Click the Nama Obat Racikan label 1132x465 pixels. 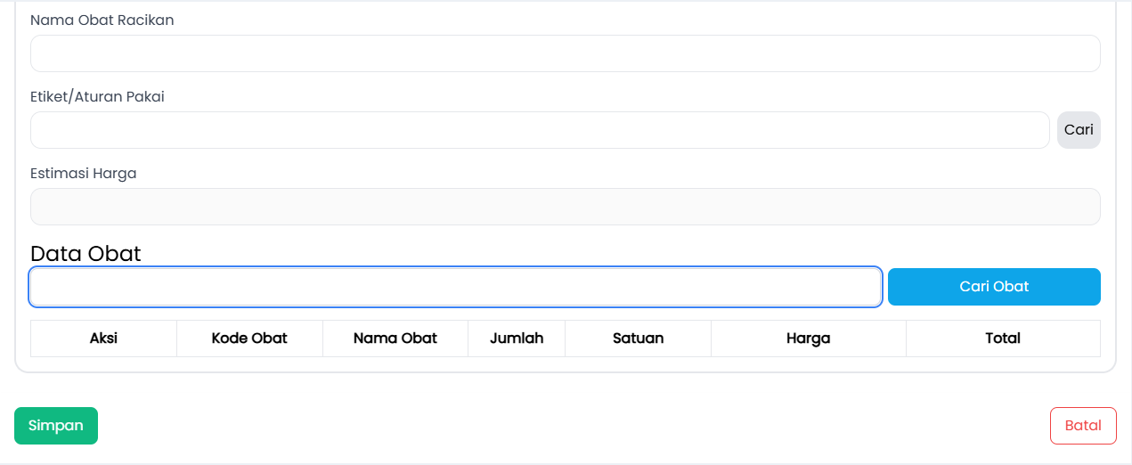pos(102,20)
